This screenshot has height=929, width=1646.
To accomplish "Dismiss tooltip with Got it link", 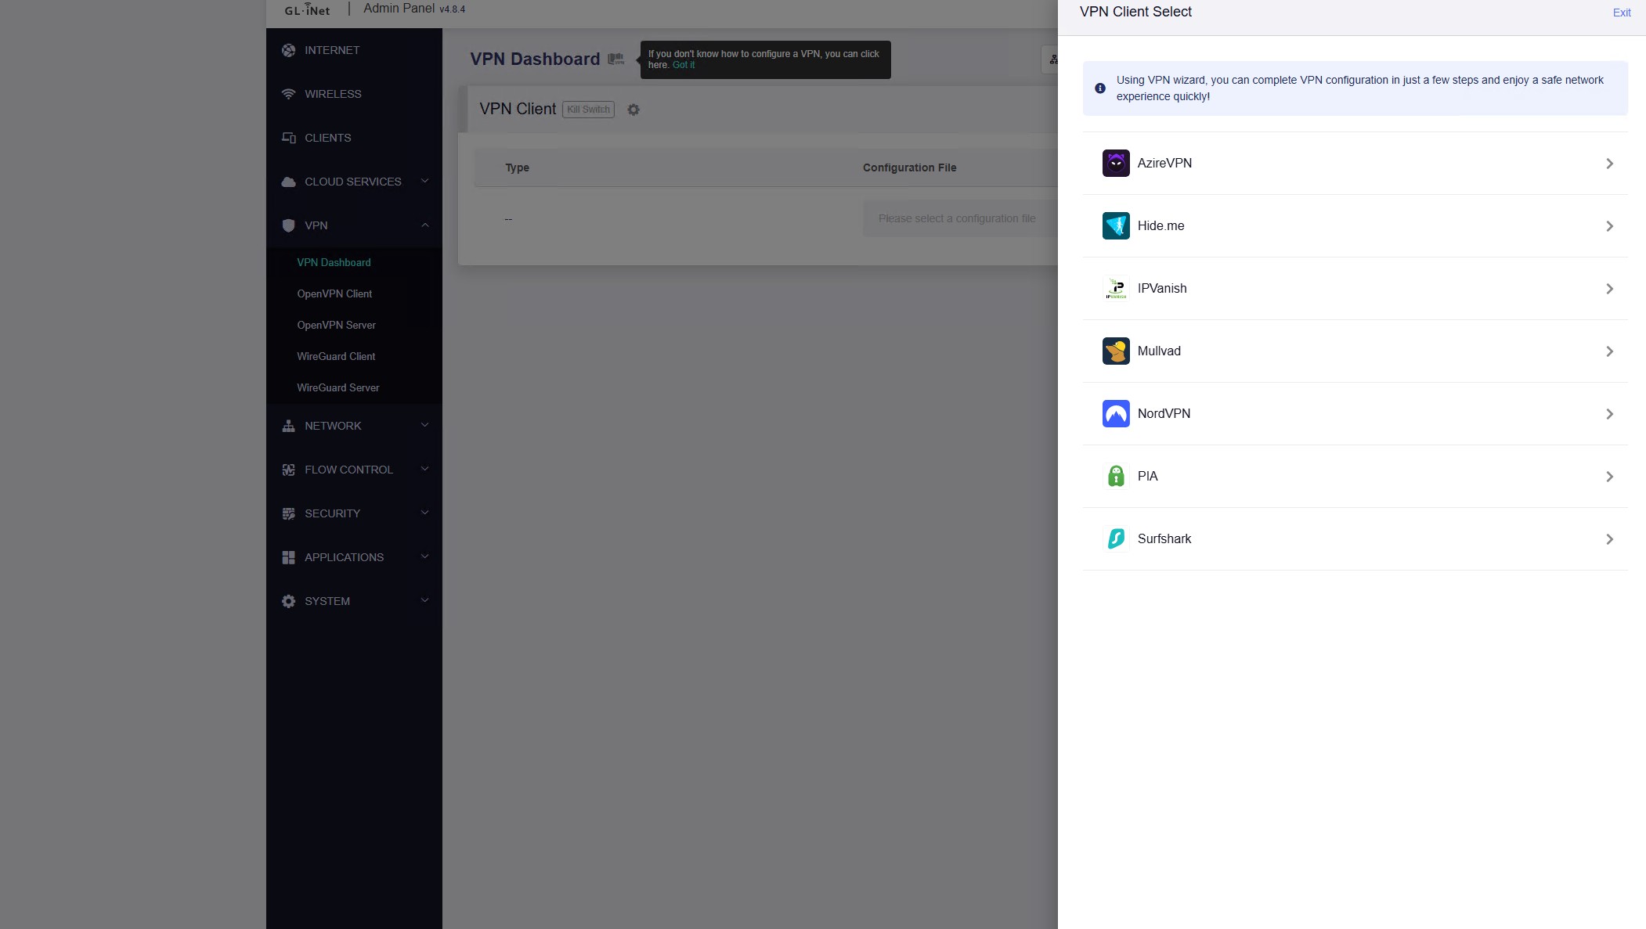I will click(683, 65).
